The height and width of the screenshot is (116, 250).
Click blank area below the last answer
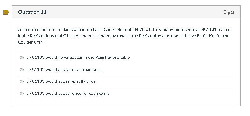point(126,102)
